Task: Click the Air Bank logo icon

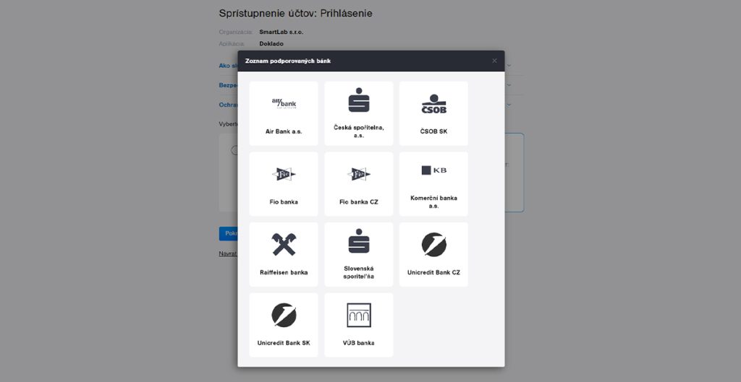Action: (x=284, y=103)
